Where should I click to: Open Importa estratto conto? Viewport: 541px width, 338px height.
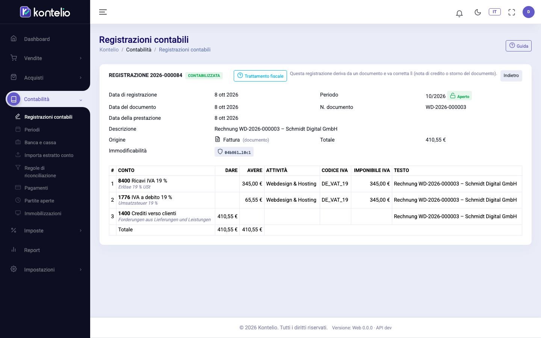click(x=49, y=155)
